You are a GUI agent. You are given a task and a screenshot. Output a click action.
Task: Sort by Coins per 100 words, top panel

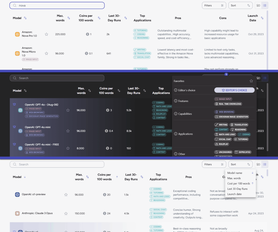coord(99,18)
